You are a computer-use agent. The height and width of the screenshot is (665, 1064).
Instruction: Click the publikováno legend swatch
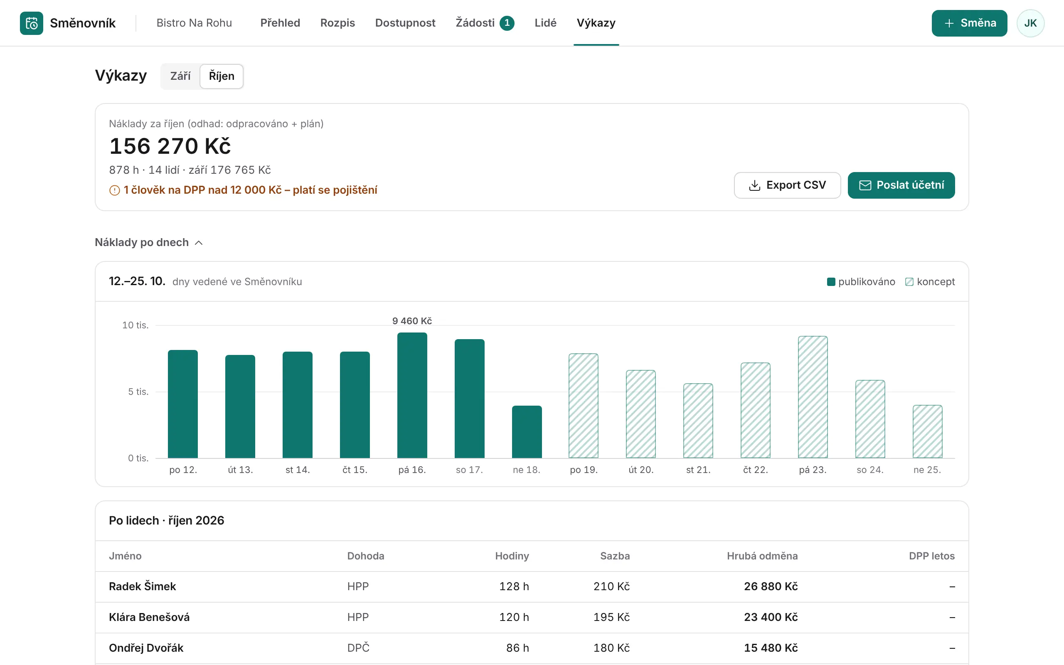click(x=831, y=281)
